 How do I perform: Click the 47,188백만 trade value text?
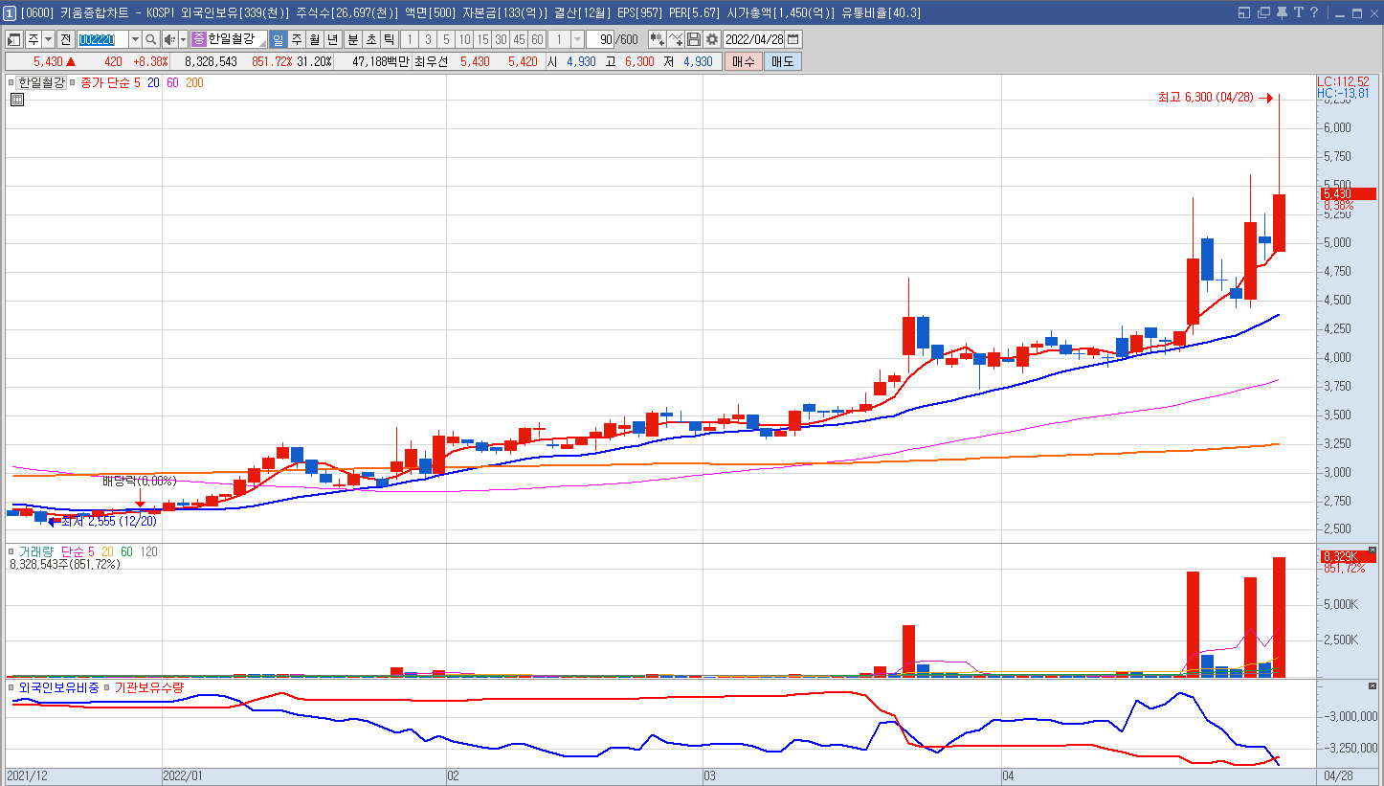pos(381,61)
